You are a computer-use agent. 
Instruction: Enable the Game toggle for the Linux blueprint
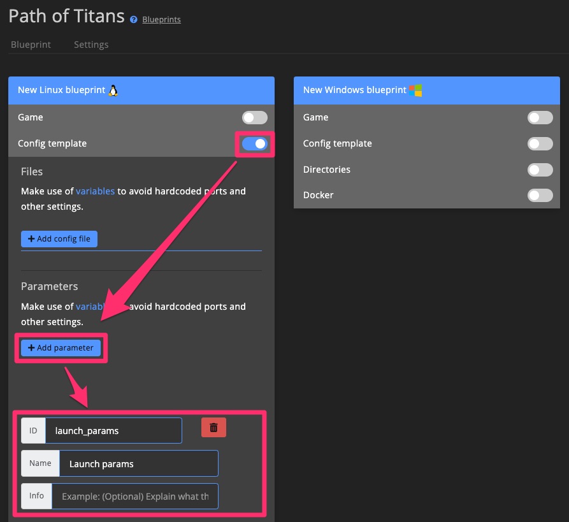(x=254, y=117)
